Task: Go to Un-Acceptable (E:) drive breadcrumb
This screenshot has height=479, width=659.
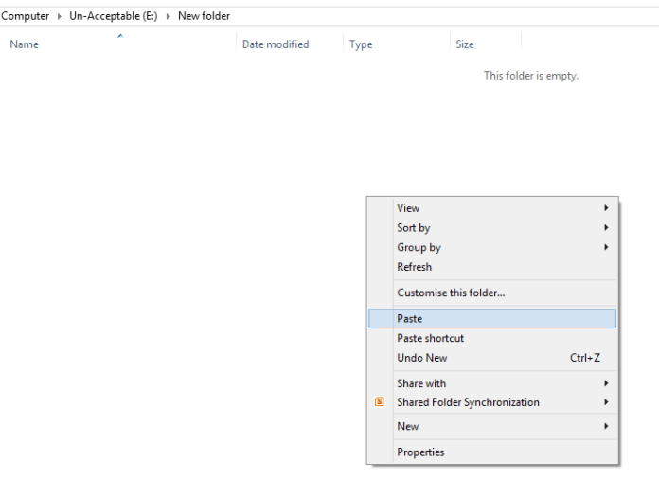Action: [113, 16]
